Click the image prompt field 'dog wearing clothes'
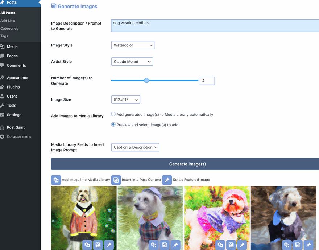319x250 pixels. (x=215, y=25)
